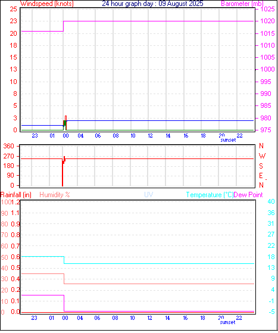Click the pink humidity line
278x333 pixels.
tap(159, 284)
